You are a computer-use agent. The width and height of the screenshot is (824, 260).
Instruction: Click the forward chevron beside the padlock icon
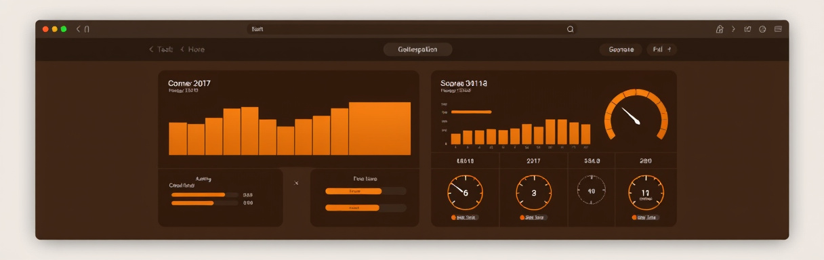point(733,29)
